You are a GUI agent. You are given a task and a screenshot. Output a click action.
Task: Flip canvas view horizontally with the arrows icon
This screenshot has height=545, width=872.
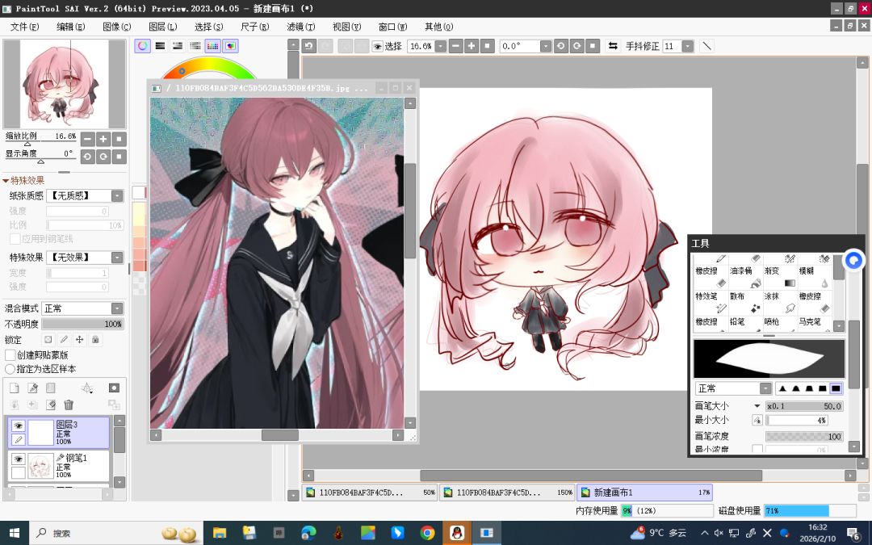click(613, 46)
